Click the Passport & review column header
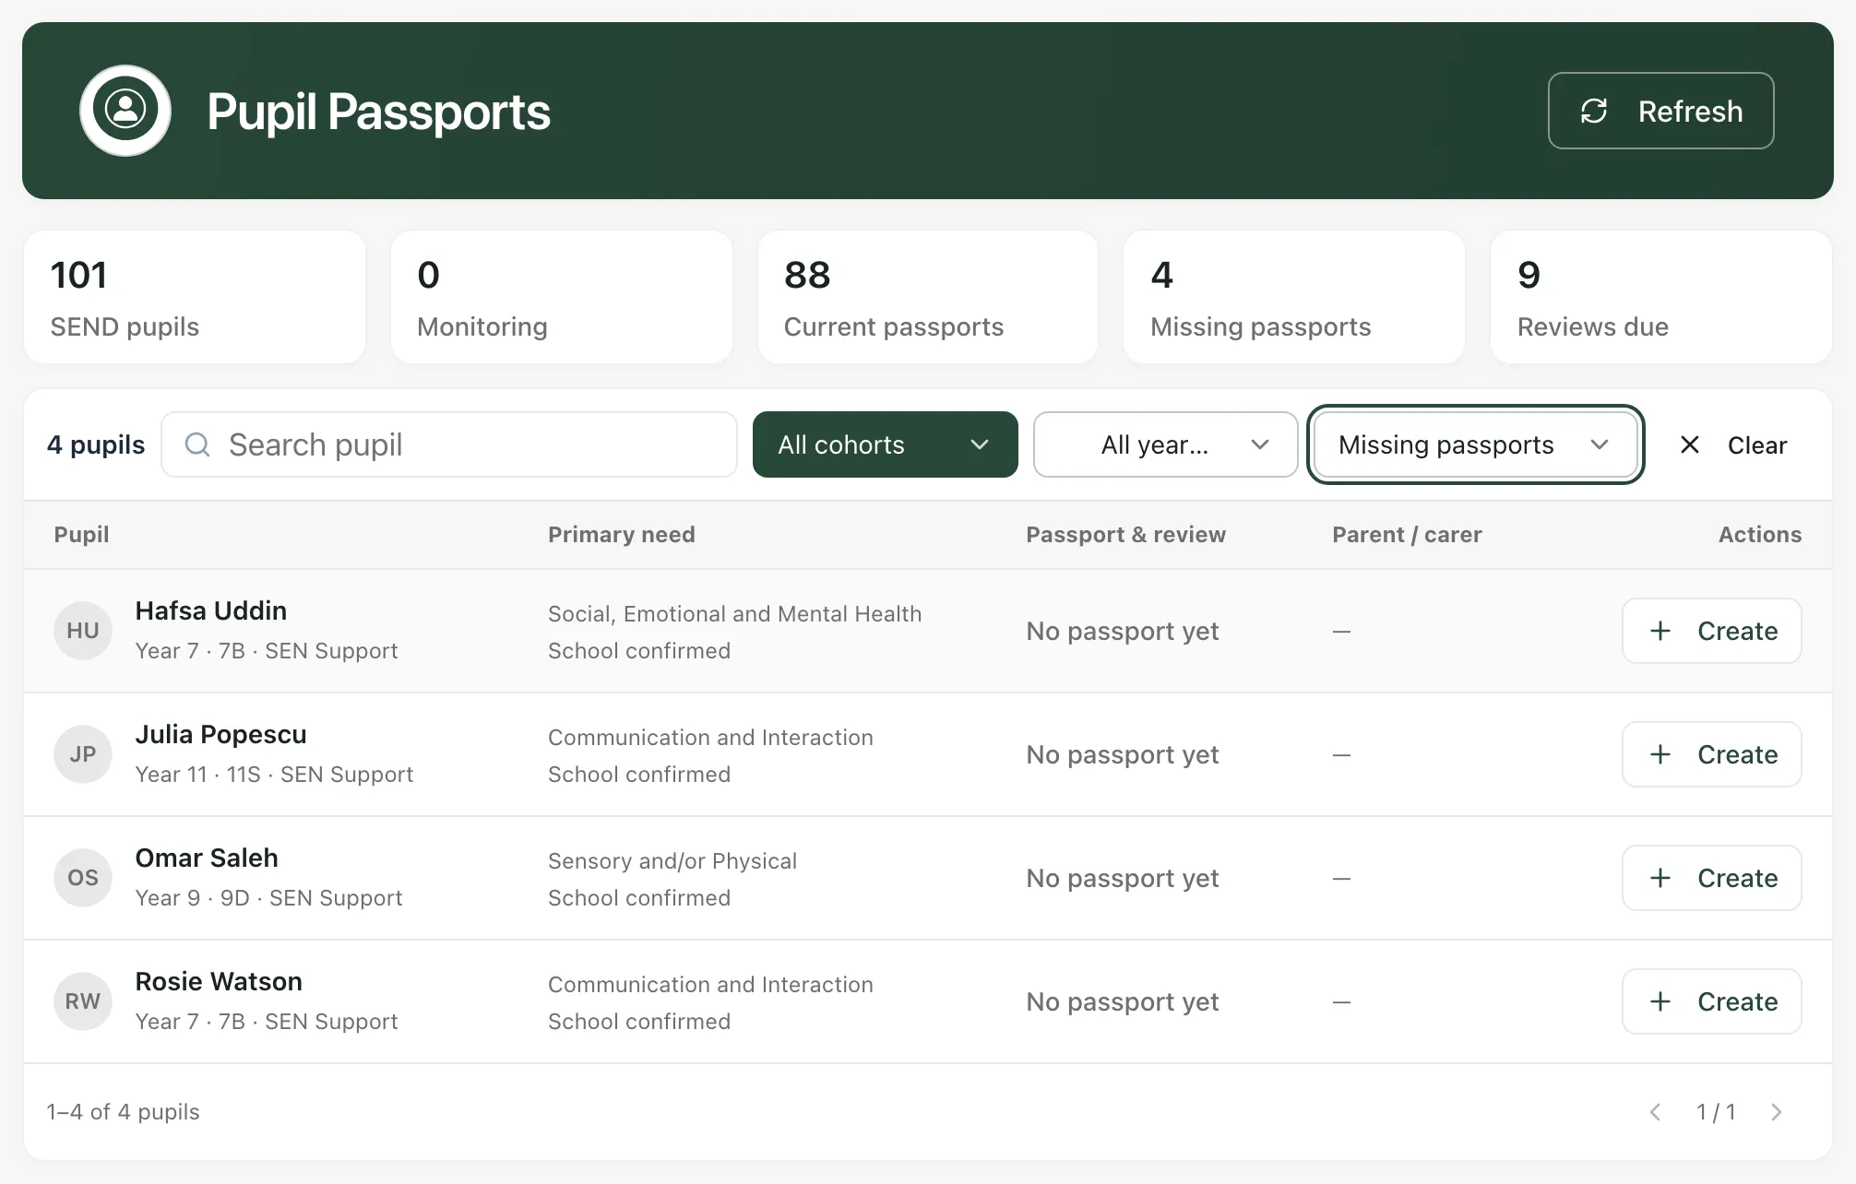 [x=1126, y=535]
